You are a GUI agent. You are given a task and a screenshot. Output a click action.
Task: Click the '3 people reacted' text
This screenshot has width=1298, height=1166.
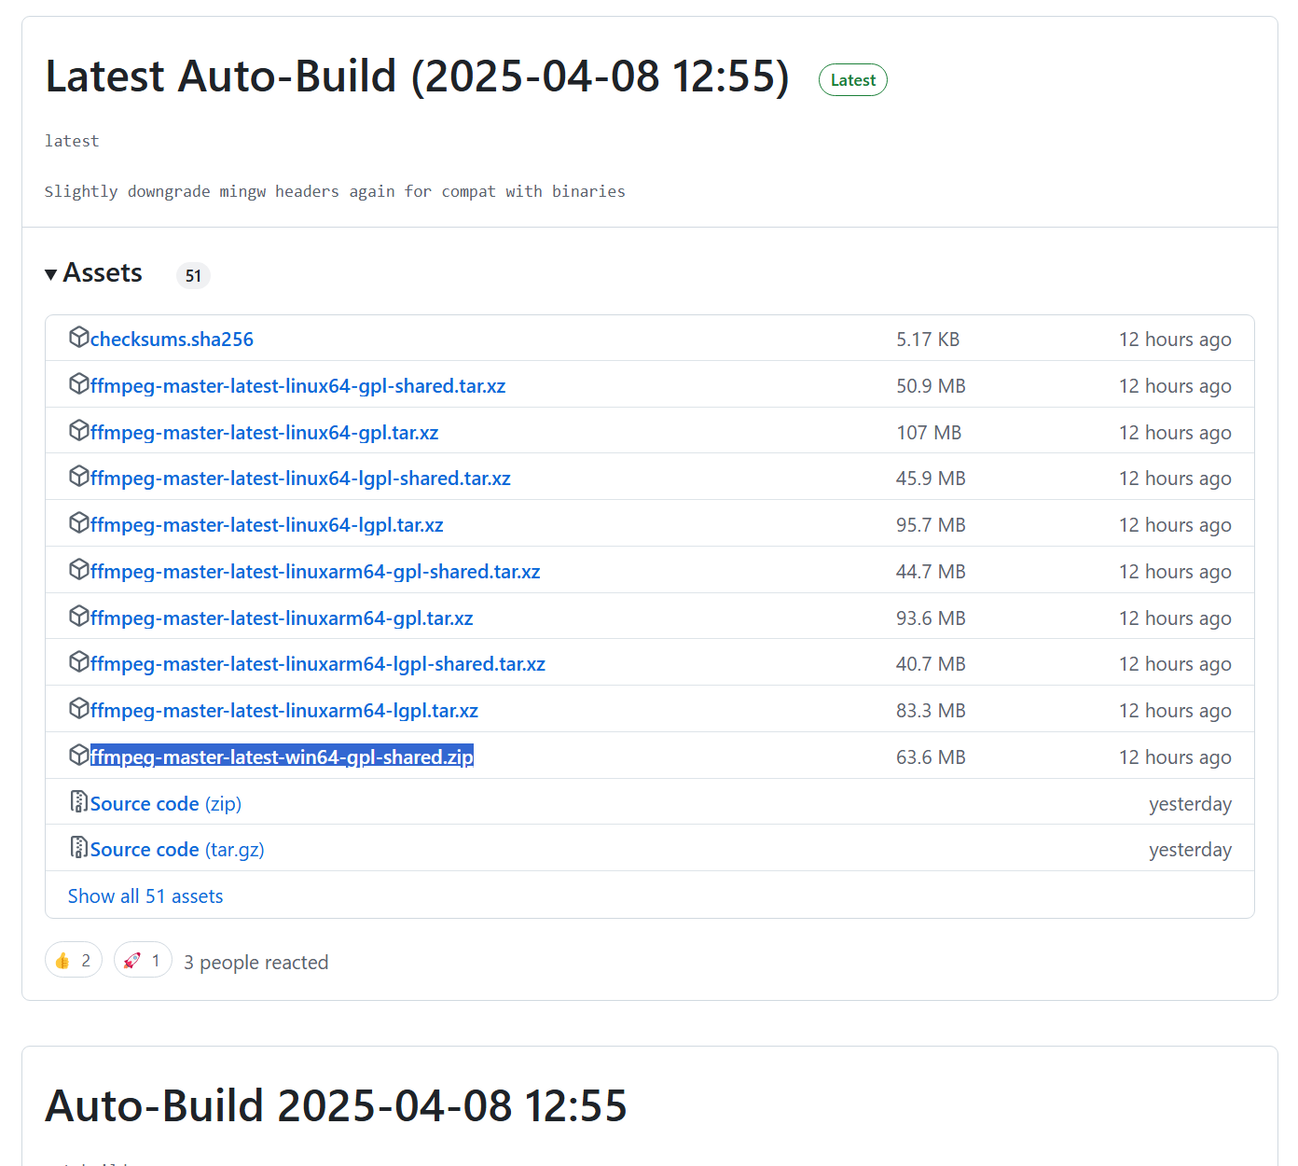coord(255,963)
